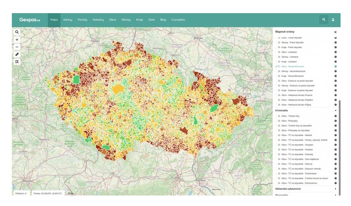This screenshot has height=206, width=351.
Task: Close the Mapové vrstvy panel
Action: coord(336,32)
